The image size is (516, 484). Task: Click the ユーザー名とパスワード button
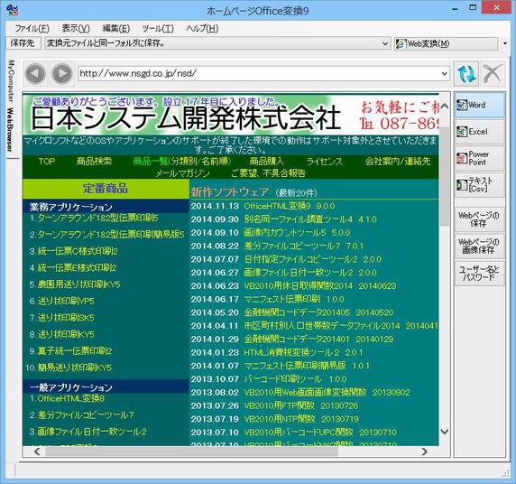point(480,274)
